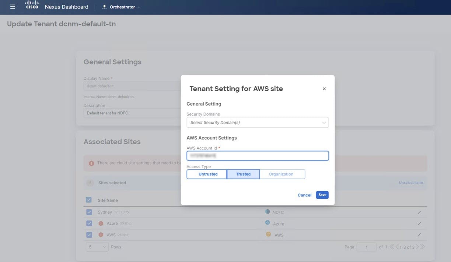Screen dimensions: 451x262
Task: Click the Nexus Dashboard title
Action: point(66,7)
